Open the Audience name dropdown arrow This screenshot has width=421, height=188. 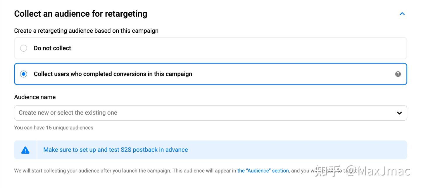point(399,113)
